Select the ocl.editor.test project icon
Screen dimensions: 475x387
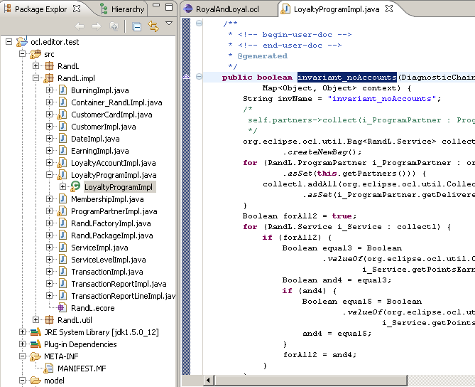click(21, 42)
